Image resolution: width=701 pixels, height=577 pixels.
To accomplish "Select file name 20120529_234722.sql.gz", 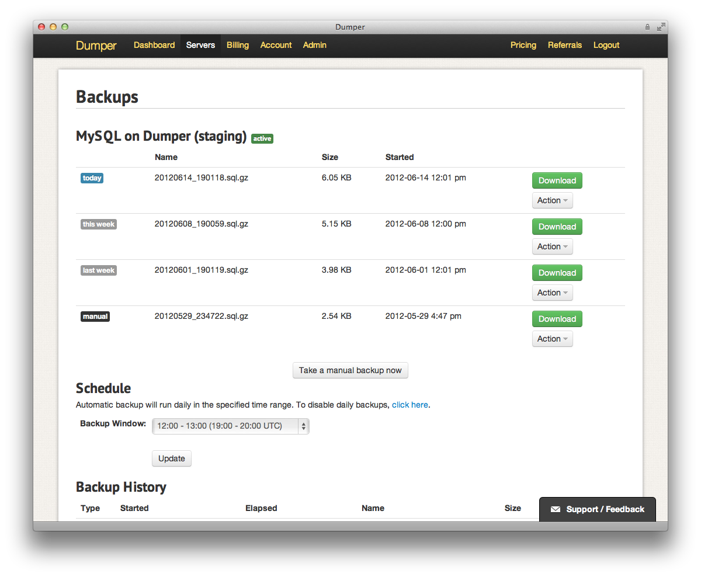I will click(202, 316).
